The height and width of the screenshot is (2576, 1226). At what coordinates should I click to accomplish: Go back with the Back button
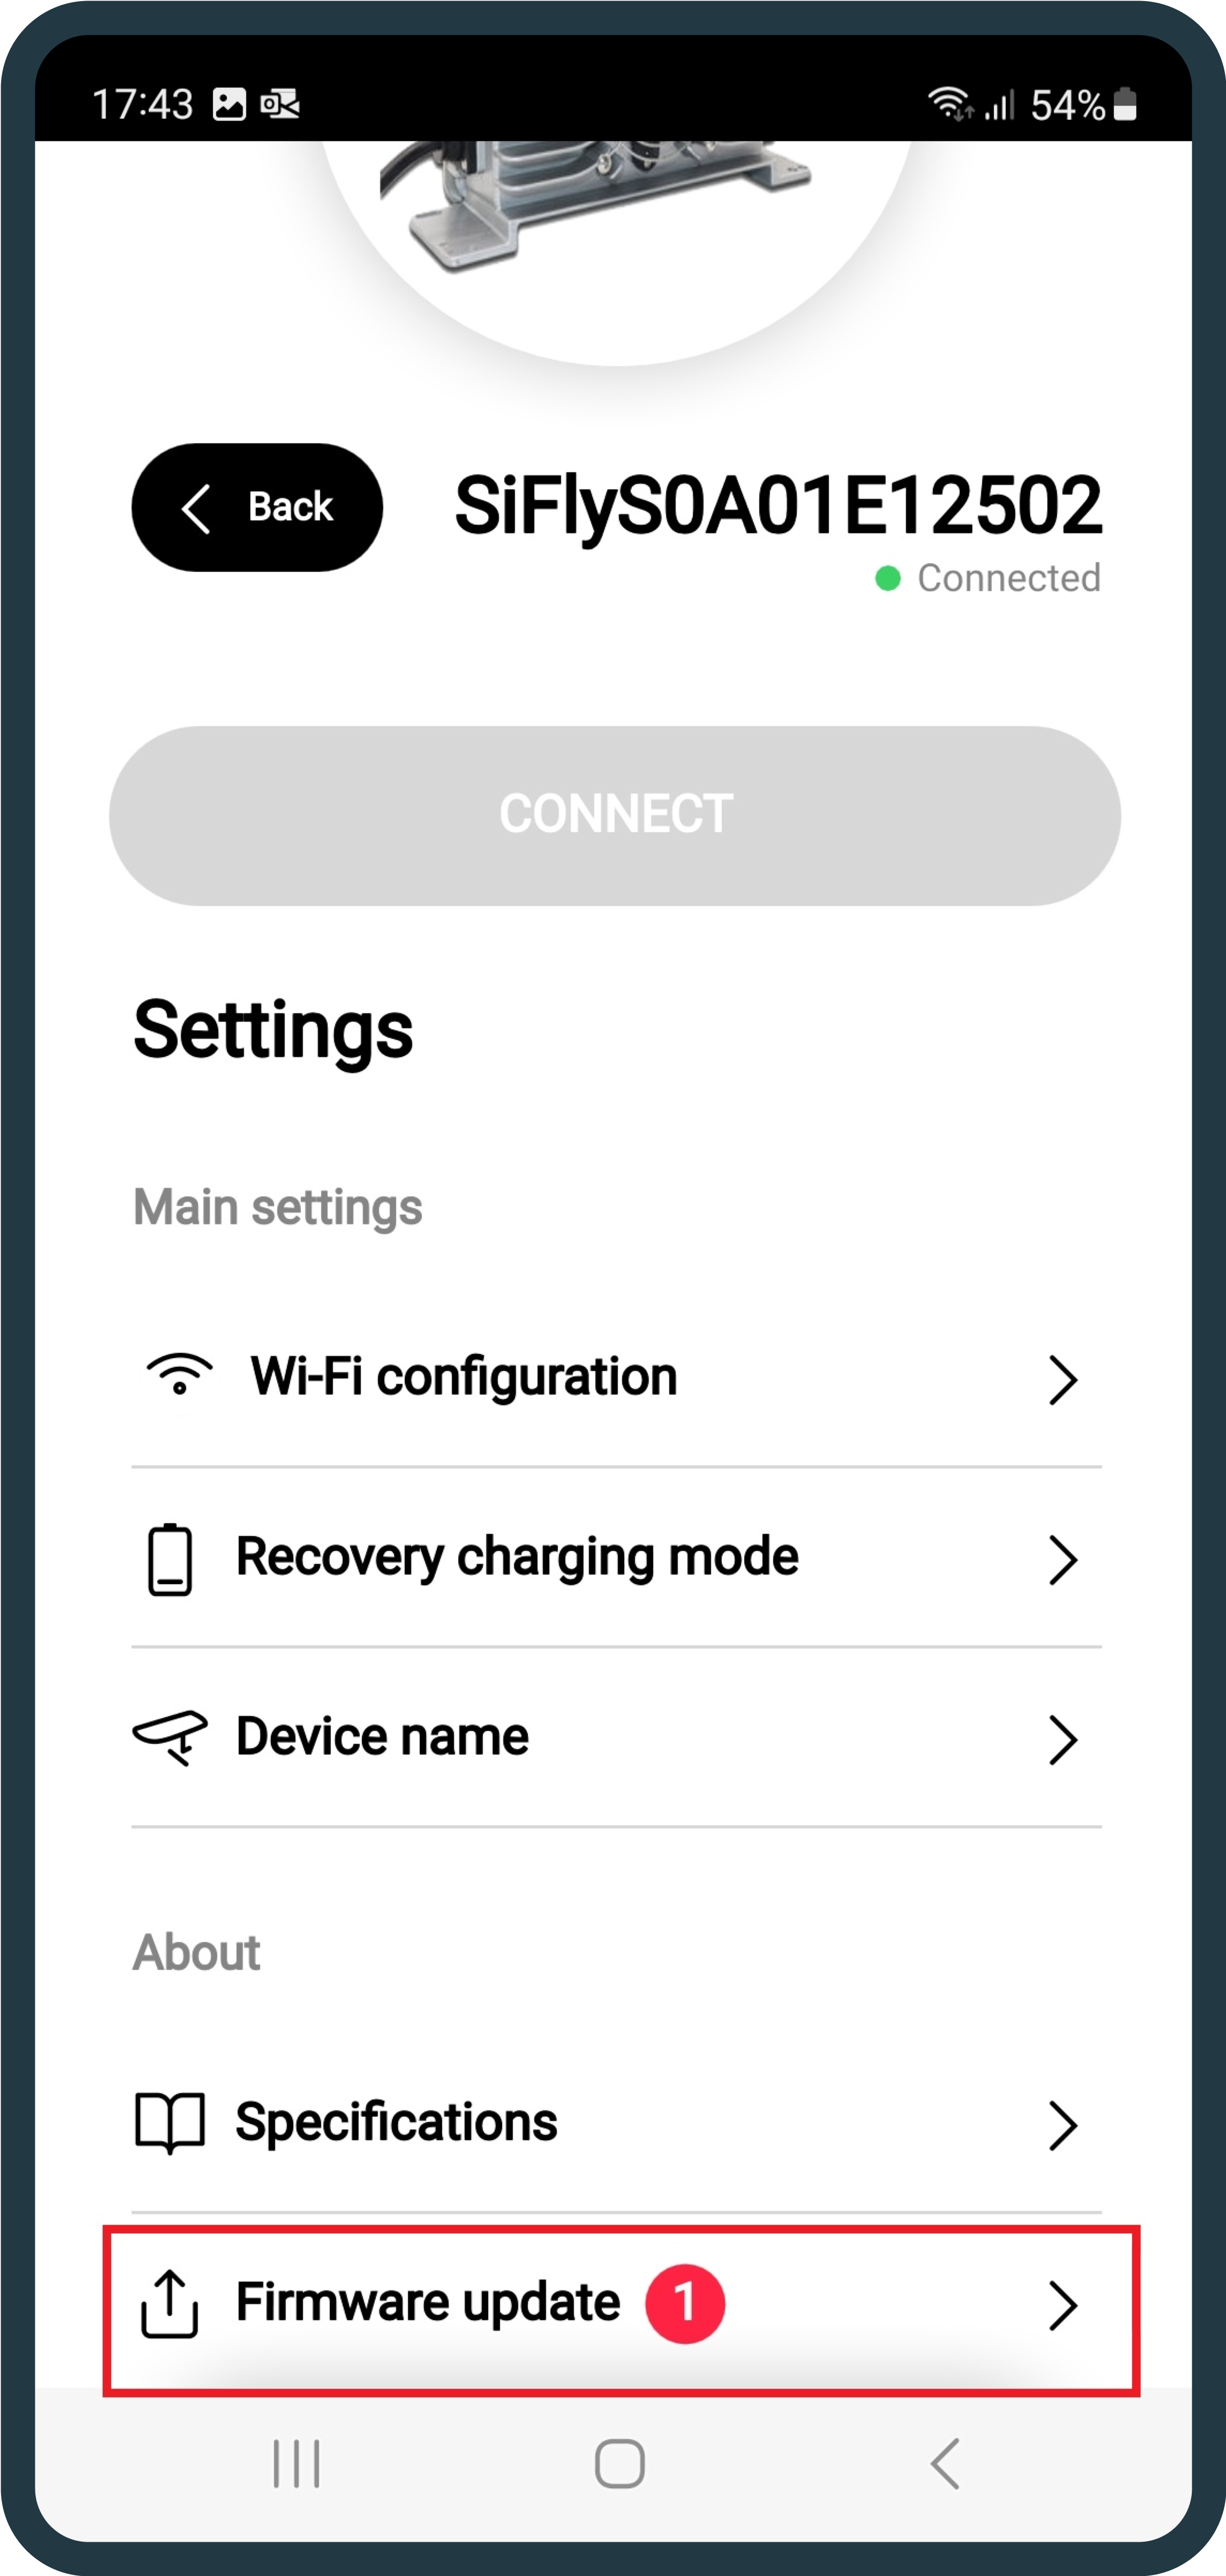coord(257,507)
